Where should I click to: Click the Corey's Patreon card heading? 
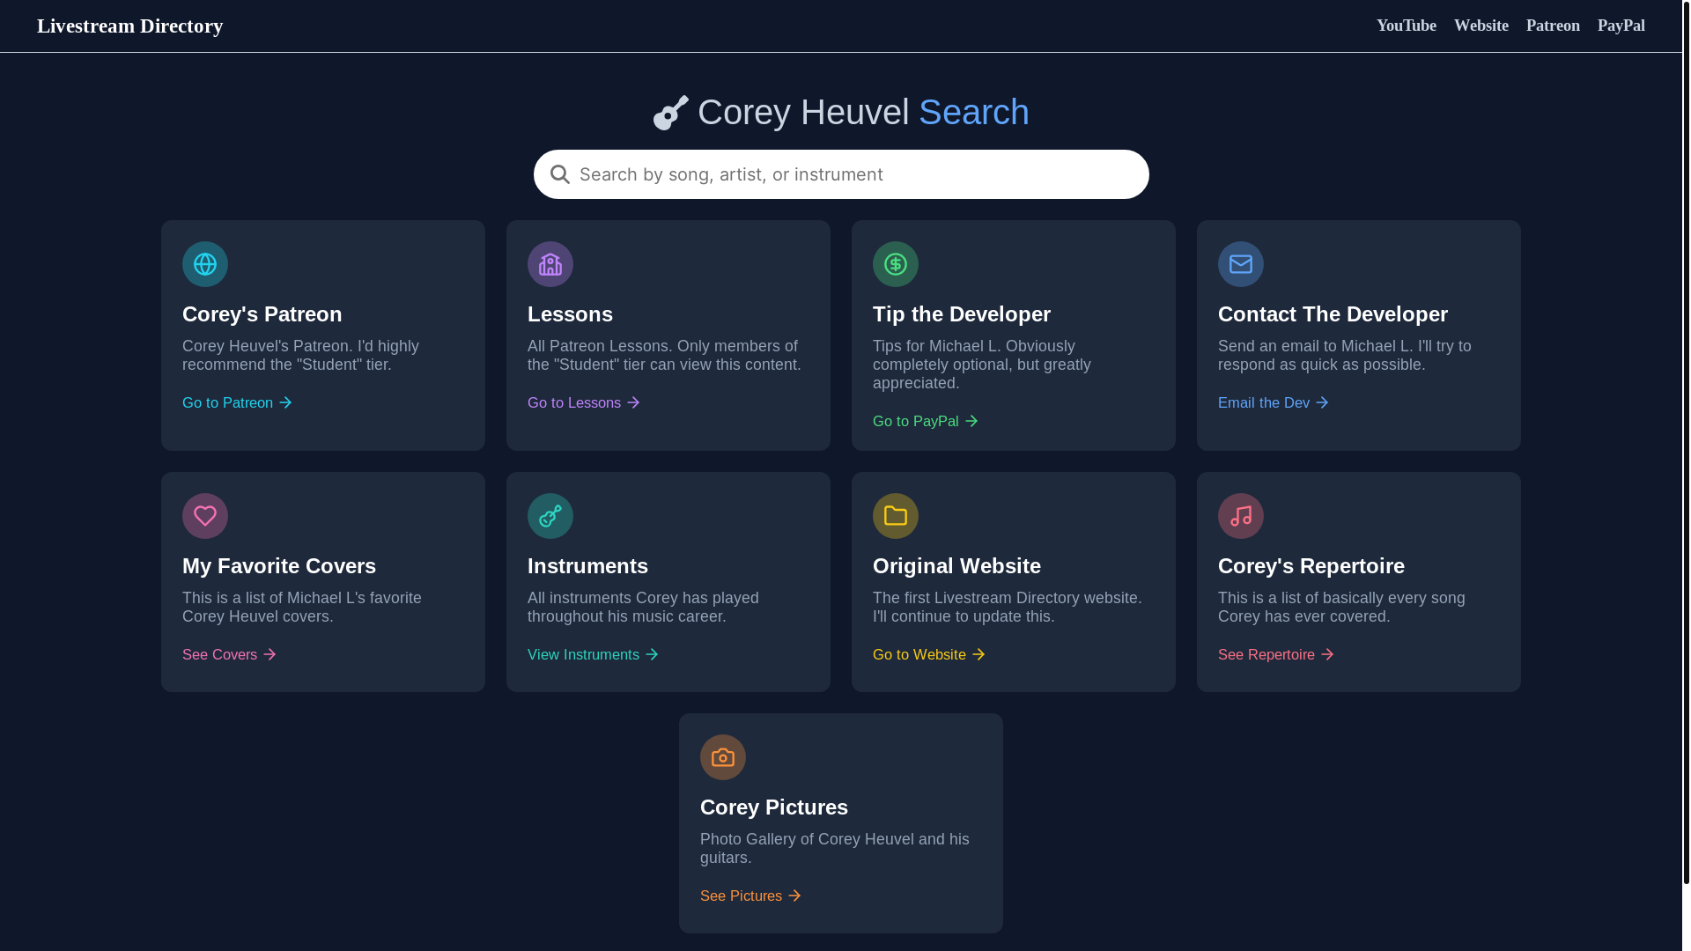coord(262,314)
